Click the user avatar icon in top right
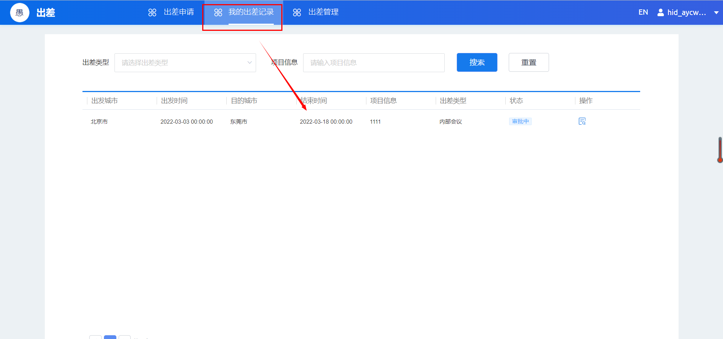The height and width of the screenshot is (339, 723). click(660, 12)
